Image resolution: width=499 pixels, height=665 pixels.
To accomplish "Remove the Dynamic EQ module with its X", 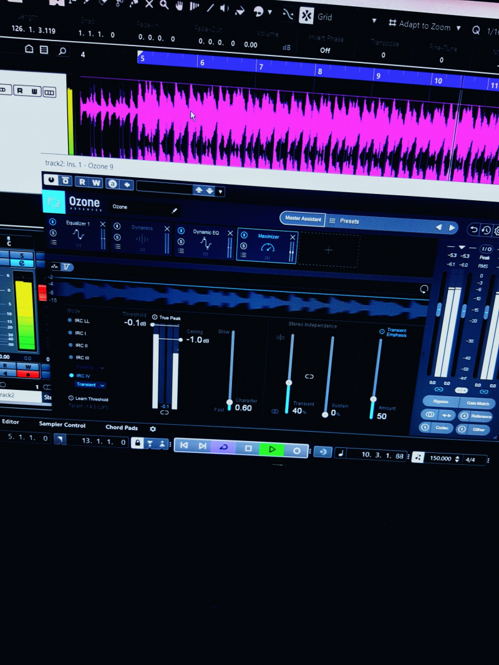I will pyautogui.click(x=230, y=233).
